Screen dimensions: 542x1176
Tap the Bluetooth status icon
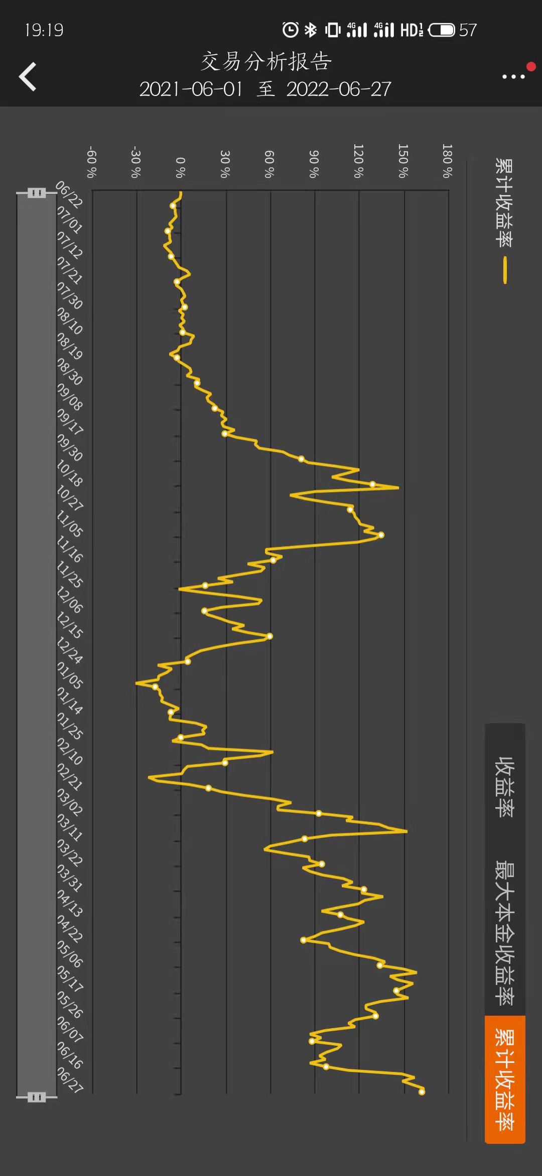click(x=311, y=30)
